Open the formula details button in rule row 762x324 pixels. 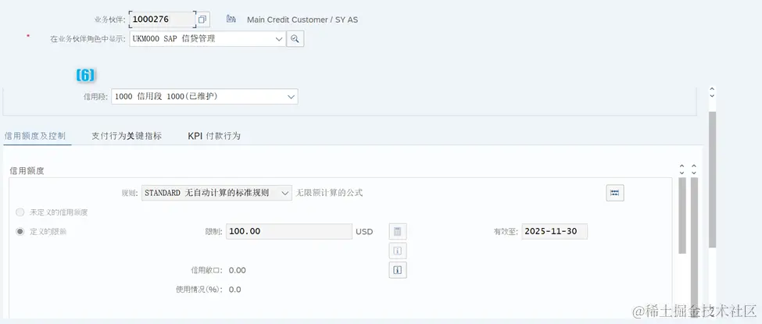pos(615,193)
